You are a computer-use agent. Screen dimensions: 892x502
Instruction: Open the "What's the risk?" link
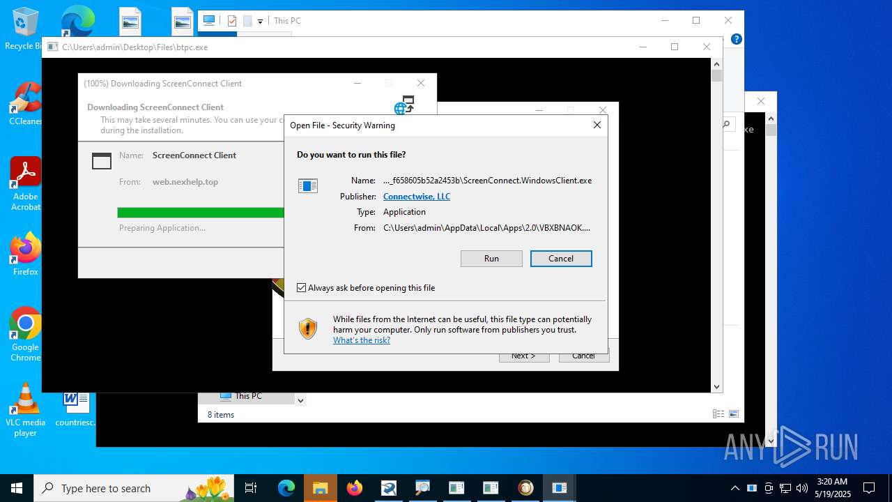click(362, 340)
